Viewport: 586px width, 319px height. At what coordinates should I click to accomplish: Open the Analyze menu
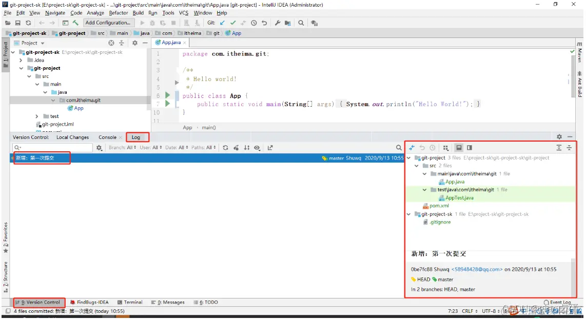click(x=95, y=13)
